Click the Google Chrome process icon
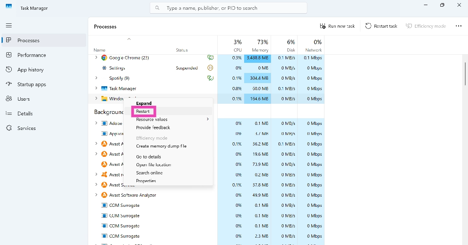Image resolution: width=468 pixels, height=245 pixels. pyautogui.click(x=104, y=58)
